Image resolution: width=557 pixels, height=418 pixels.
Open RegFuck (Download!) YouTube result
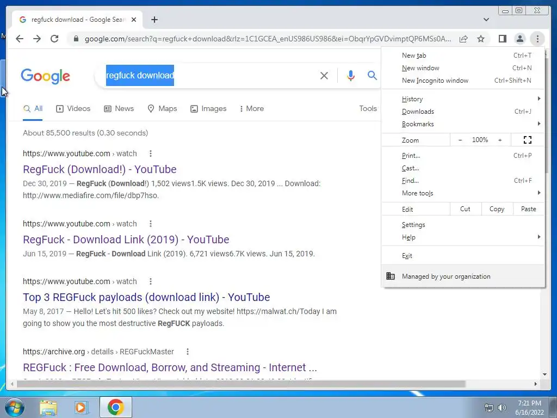pyautogui.click(x=100, y=169)
